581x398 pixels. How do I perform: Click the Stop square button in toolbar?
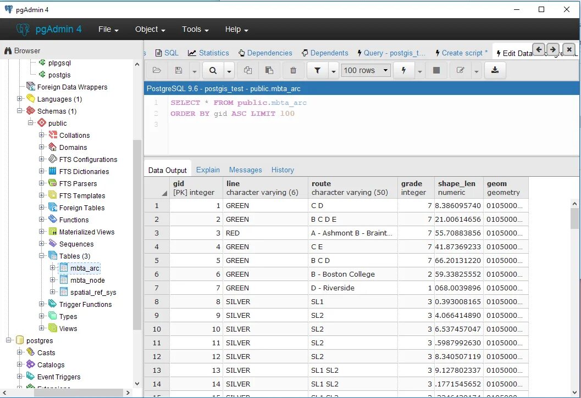pyautogui.click(x=436, y=70)
